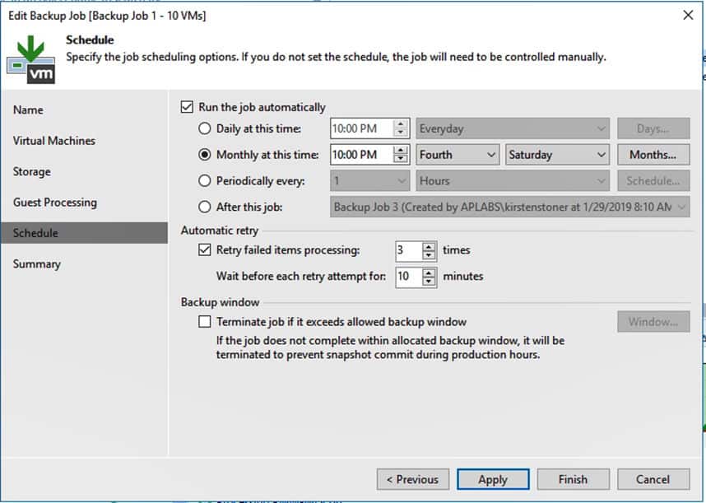Image resolution: width=706 pixels, height=503 pixels.
Task: Decrease wait minutes with down arrow
Action: coord(429,282)
